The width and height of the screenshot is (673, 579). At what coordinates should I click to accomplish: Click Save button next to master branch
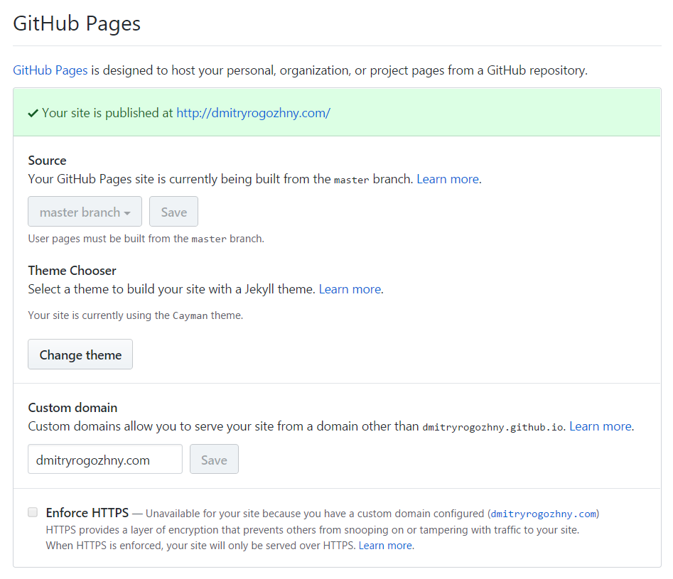[x=174, y=212]
